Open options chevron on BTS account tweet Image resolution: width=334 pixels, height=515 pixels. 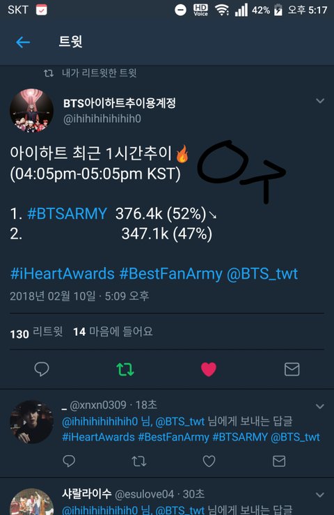(x=320, y=101)
